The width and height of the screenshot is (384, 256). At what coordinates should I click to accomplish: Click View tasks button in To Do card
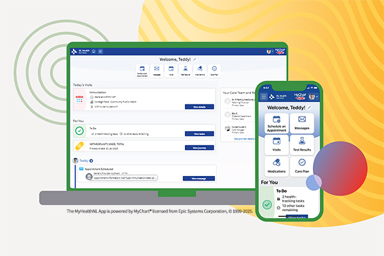[198, 134]
